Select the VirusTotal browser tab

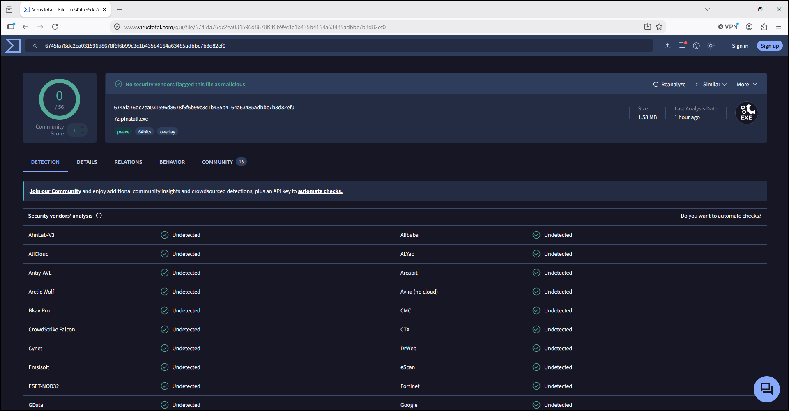66,9
